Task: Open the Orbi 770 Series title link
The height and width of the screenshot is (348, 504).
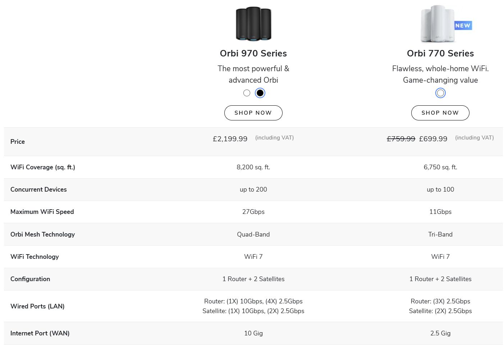Action: [440, 54]
